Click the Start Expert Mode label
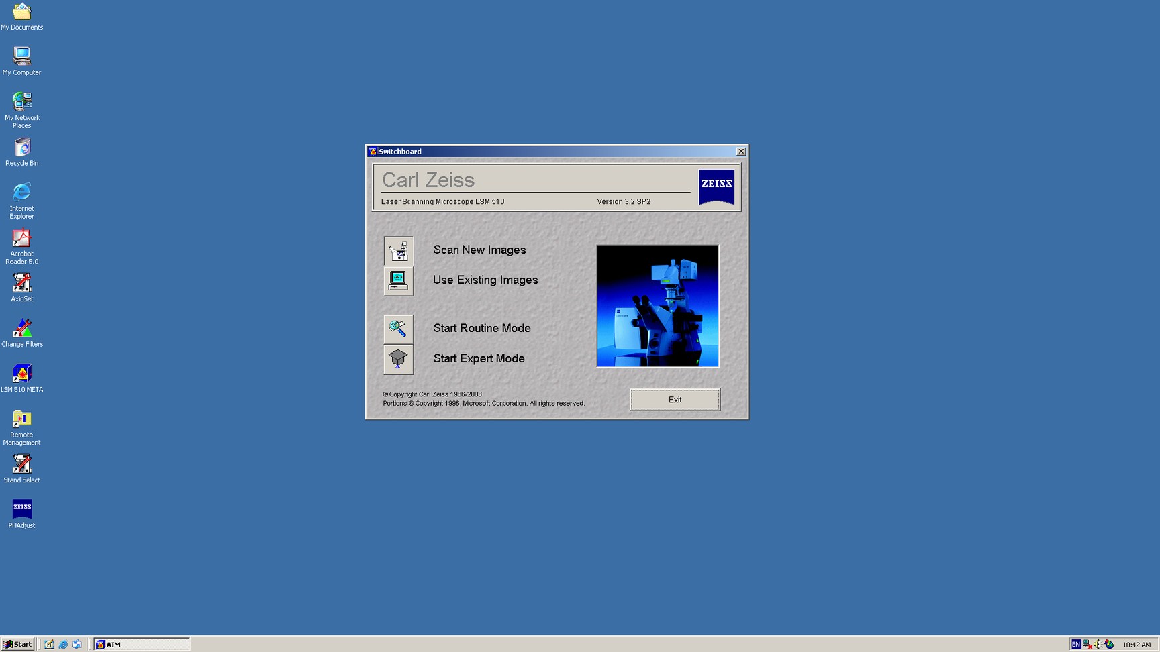Image resolution: width=1160 pixels, height=652 pixels. coord(479,358)
